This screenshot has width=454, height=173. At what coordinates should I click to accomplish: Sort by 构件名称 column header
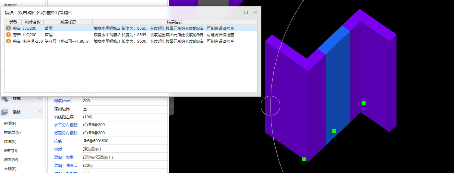(33, 22)
